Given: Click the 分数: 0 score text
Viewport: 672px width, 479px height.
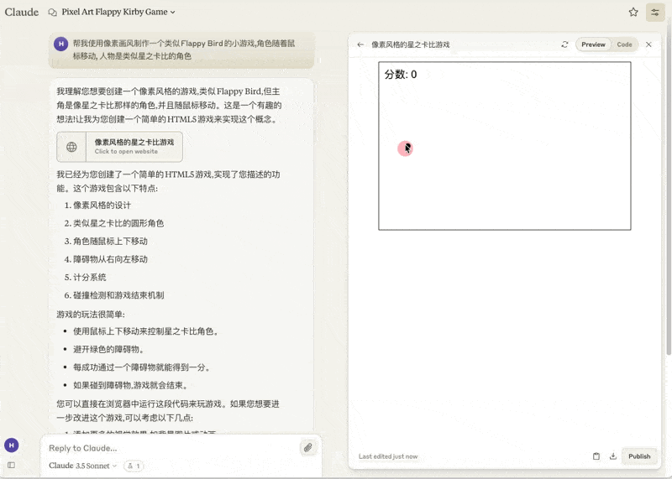Looking at the screenshot, I should click(x=401, y=75).
